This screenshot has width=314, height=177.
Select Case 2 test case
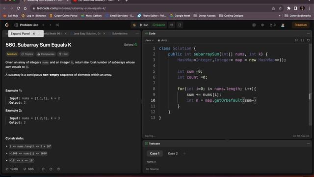173,153
